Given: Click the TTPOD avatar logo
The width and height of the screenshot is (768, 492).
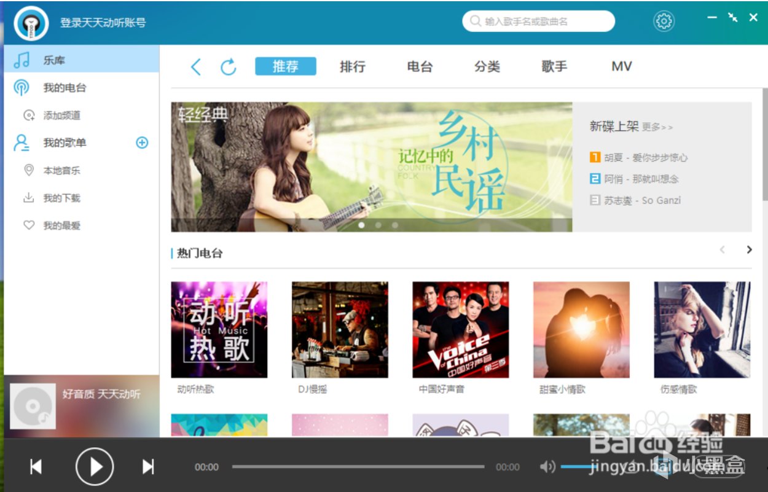Looking at the screenshot, I should (x=31, y=23).
